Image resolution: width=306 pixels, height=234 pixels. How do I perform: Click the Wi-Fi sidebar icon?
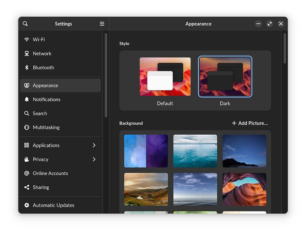pyautogui.click(x=26, y=39)
